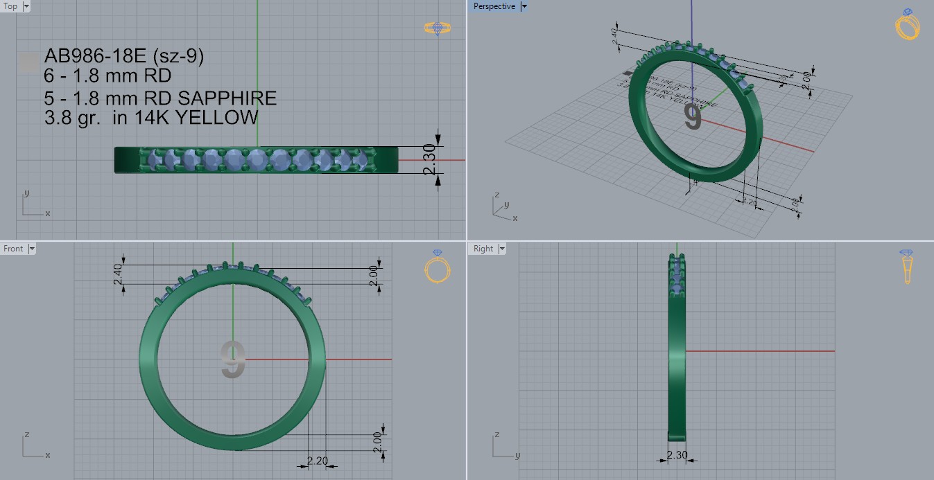Click the world axes icon in Front viewport
Image resolution: width=934 pixels, height=480 pixels.
[33, 445]
